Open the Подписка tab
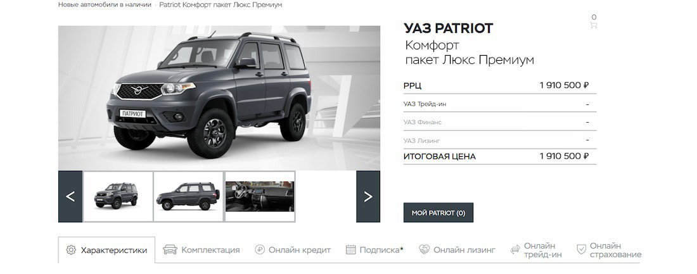The image size is (697, 274). (x=374, y=250)
